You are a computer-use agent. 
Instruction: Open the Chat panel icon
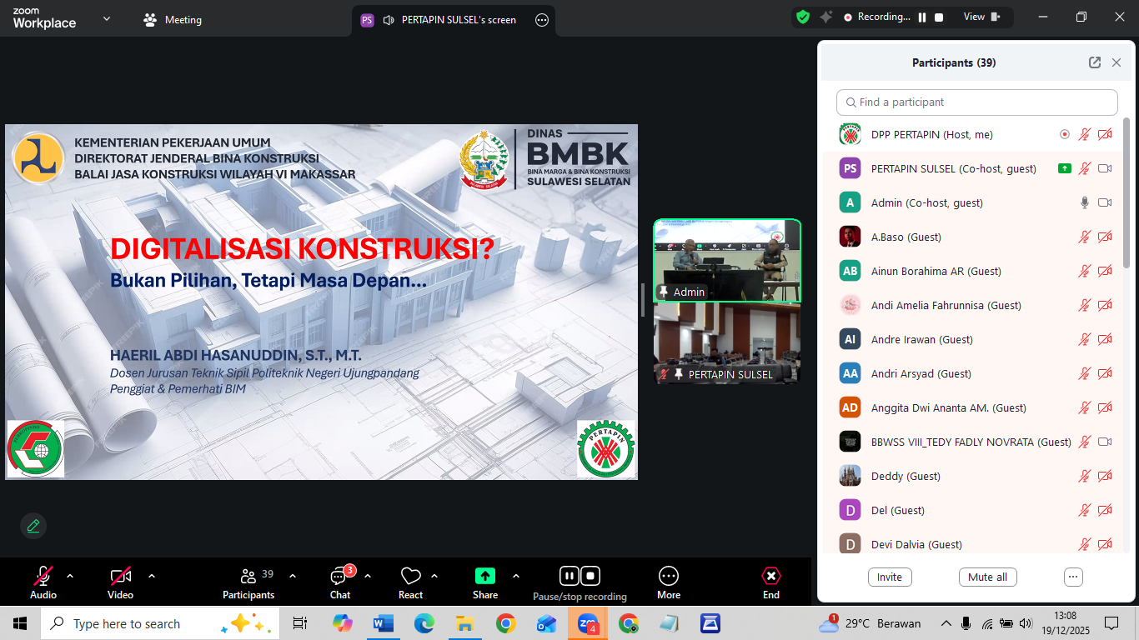coord(339,577)
